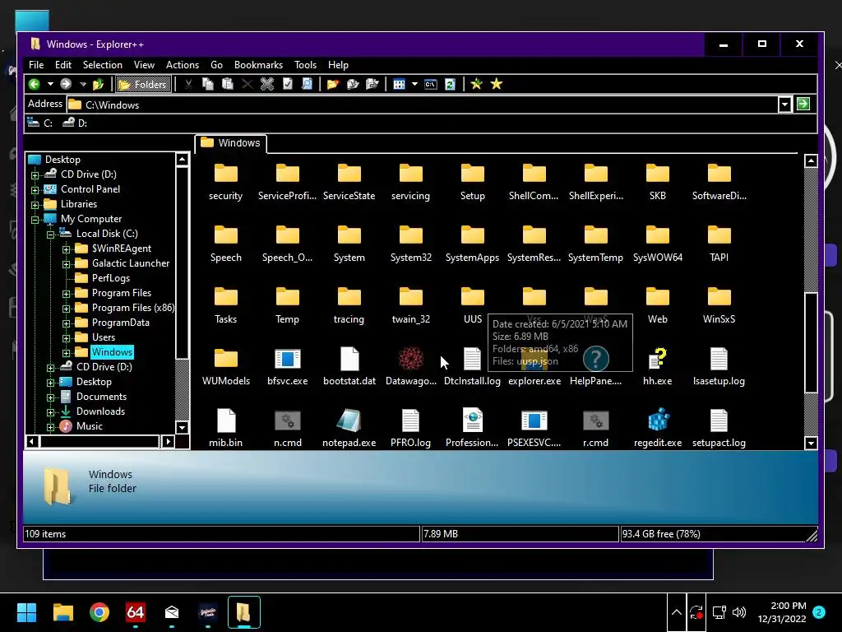
Task: Click file list scroll down arrow
Action: point(811,443)
